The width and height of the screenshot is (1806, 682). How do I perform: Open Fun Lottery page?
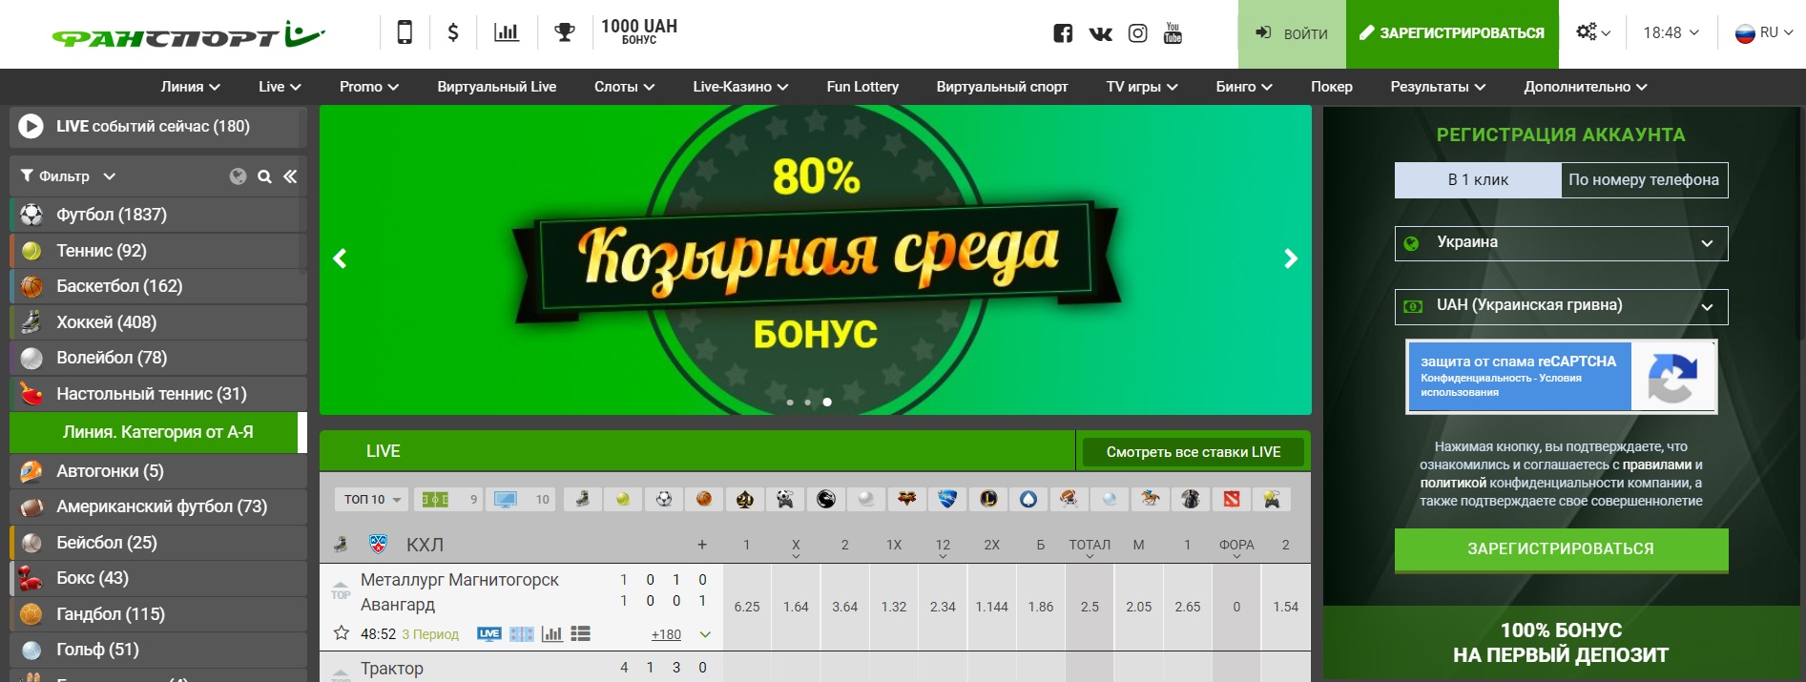point(862,87)
